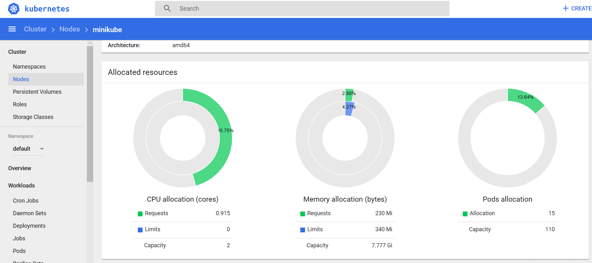The image size is (592, 263).
Task: Click the green Memory Requests legend swatch
Action: [303, 214]
